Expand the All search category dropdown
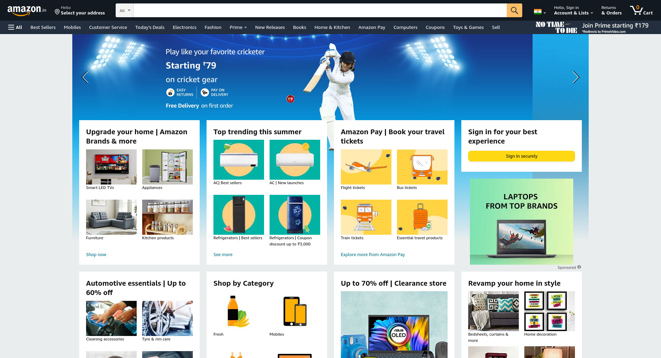This screenshot has height=358, width=661. [125, 10]
